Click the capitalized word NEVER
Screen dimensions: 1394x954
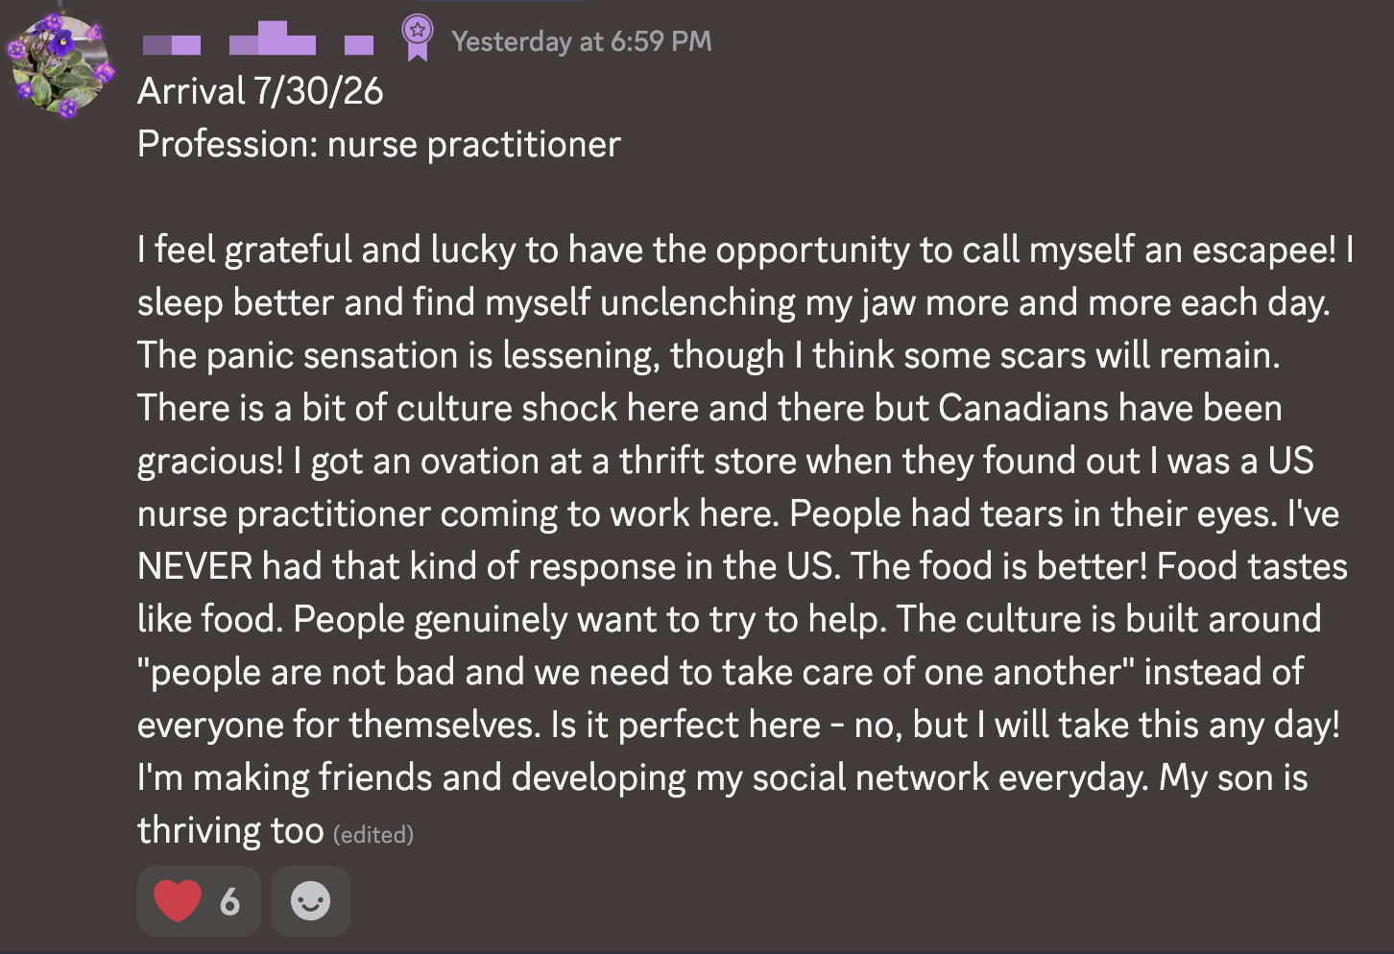[x=195, y=566]
